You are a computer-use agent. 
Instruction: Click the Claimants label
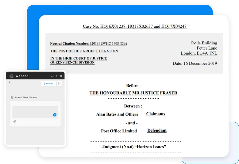156,114
